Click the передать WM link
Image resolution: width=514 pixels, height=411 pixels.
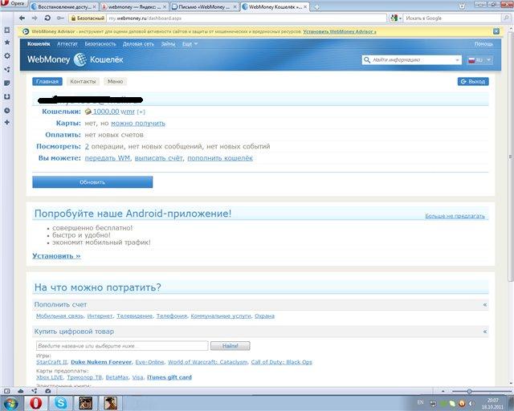coord(108,158)
